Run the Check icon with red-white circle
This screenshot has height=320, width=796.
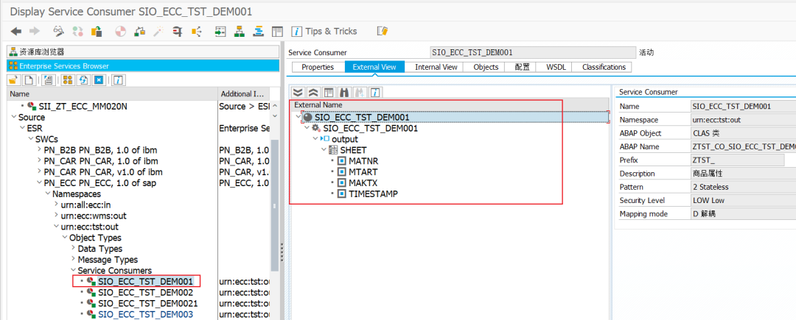(120, 32)
